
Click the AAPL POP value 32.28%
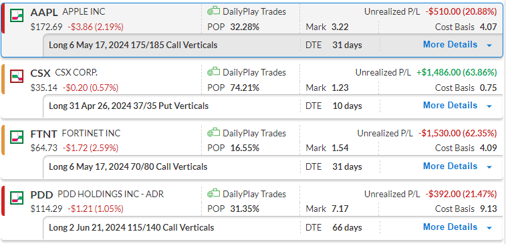pyautogui.click(x=245, y=27)
